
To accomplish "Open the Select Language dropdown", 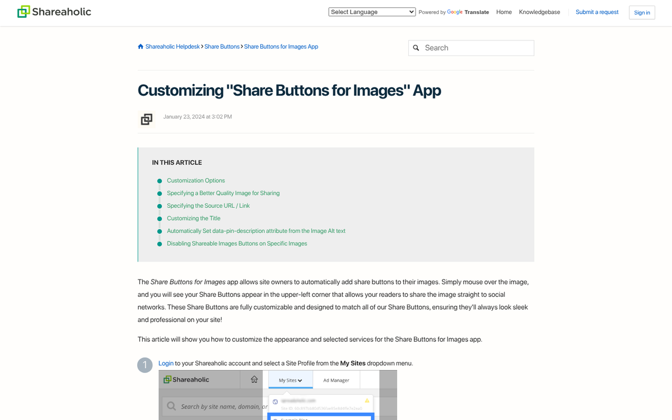I will click(371, 11).
